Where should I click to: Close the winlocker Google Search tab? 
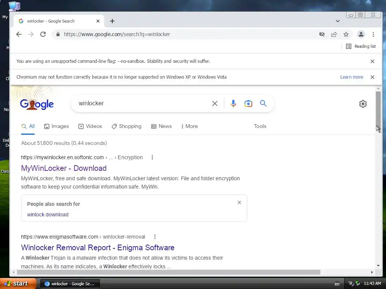point(98,21)
